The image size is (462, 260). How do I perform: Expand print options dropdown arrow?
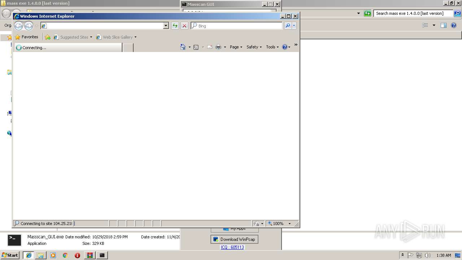(x=225, y=47)
